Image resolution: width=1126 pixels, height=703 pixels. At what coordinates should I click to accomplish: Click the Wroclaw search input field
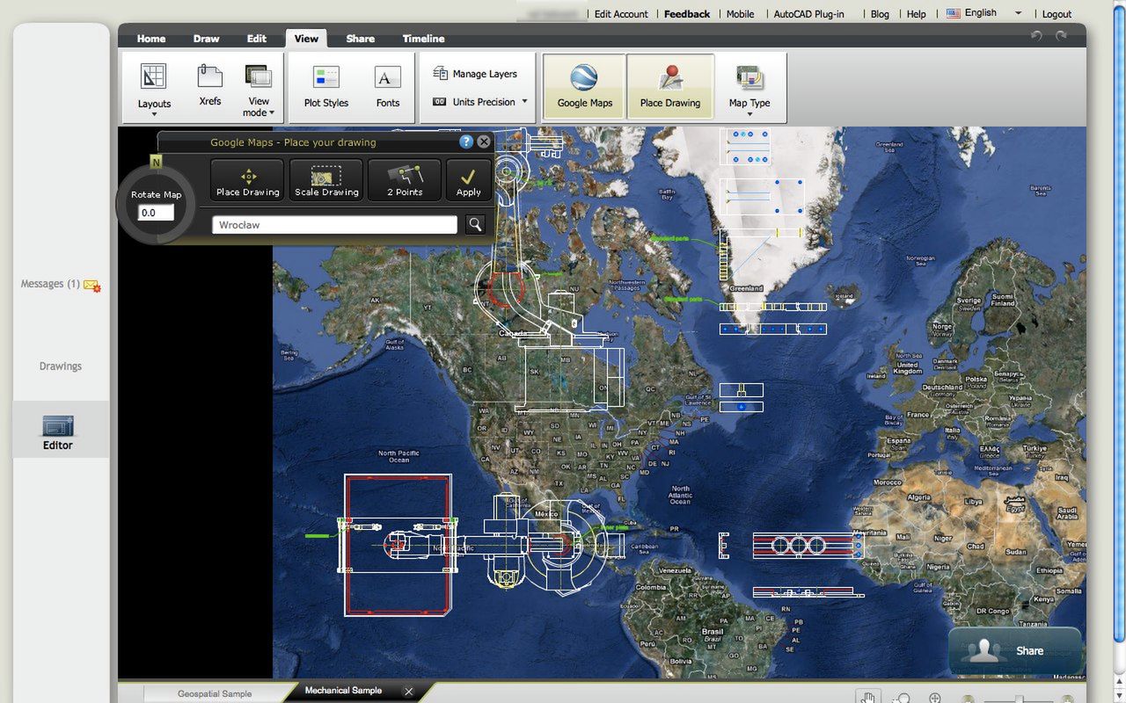click(x=334, y=224)
